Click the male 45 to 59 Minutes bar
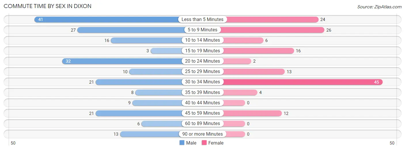This screenshot has height=150, width=405. tap(139, 113)
